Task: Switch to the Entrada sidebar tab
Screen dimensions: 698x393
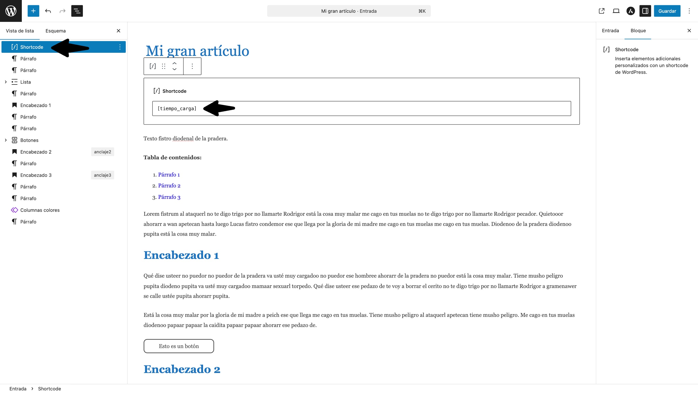Action: tap(610, 30)
